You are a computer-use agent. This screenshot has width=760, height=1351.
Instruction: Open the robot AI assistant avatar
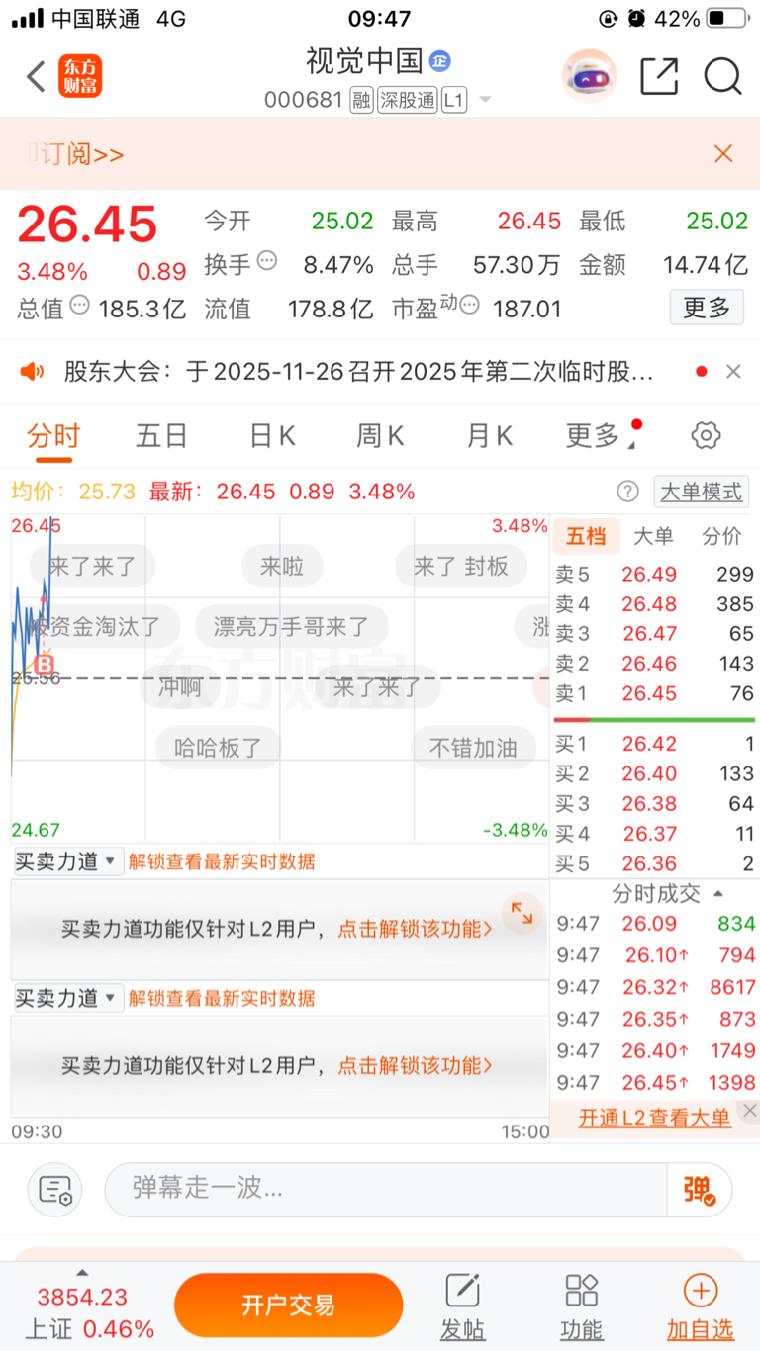[x=590, y=76]
